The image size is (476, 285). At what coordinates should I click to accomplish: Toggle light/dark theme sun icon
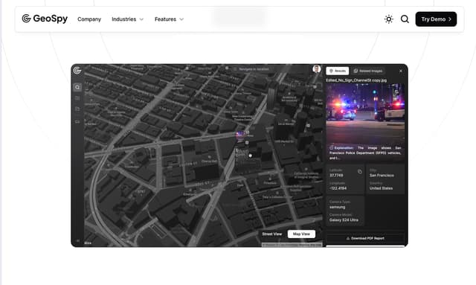(388, 19)
